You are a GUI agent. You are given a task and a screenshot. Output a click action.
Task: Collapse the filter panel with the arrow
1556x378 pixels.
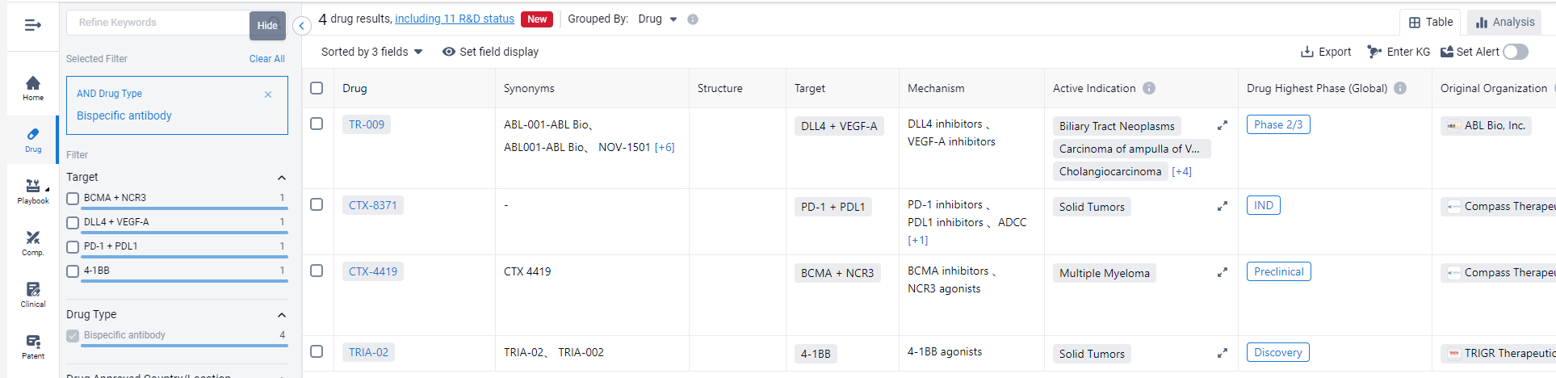[301, 26]
